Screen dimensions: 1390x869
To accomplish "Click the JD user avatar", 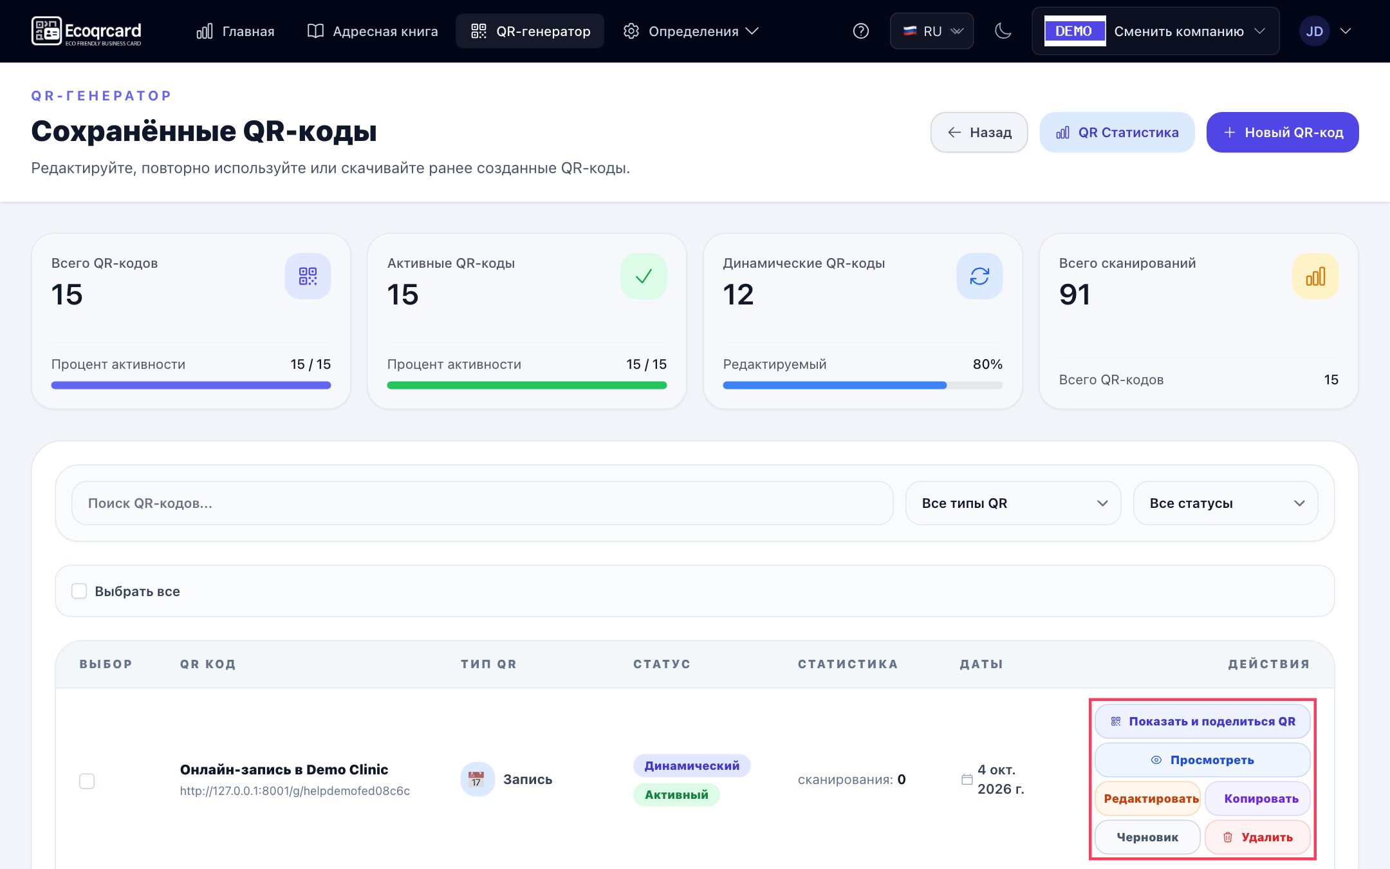I will pos(1314,31).
